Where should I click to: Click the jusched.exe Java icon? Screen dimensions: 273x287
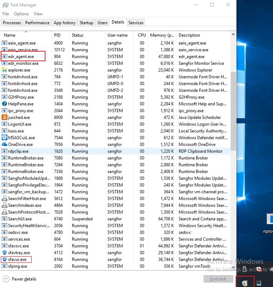(x=5, y=117)
